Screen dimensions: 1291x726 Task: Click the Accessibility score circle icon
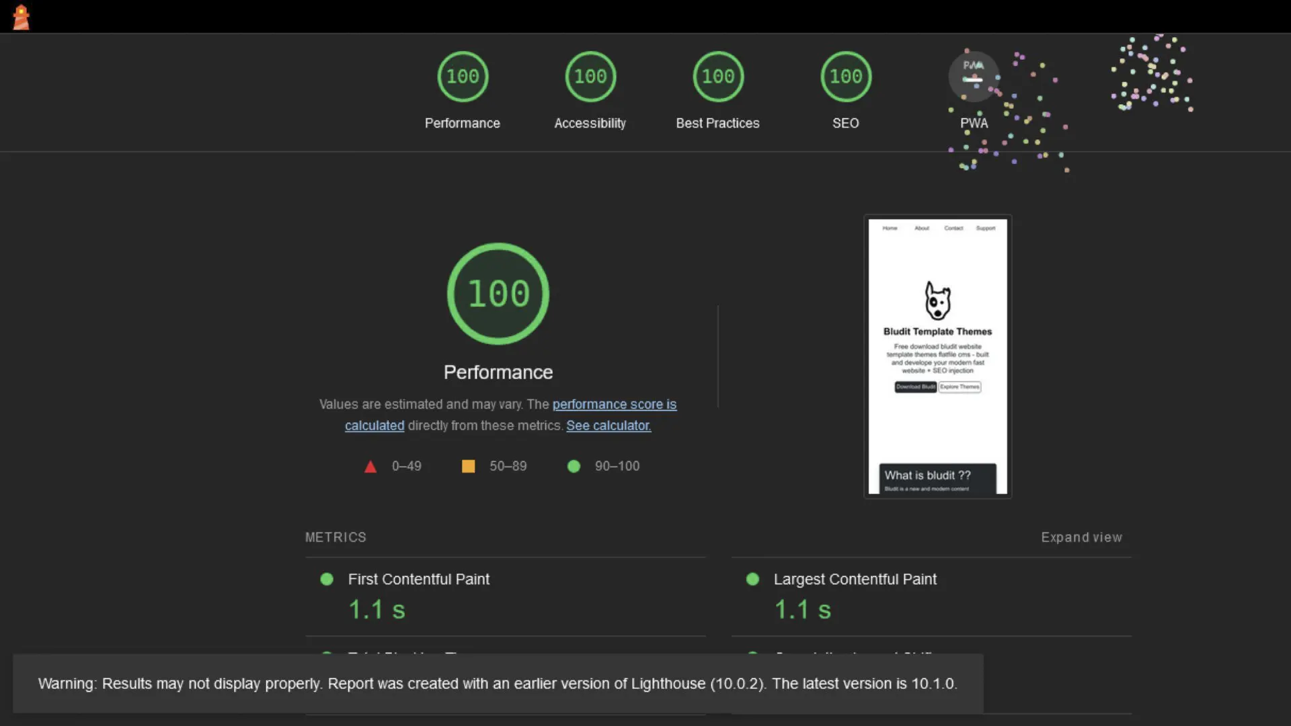[x=590, y=76]
